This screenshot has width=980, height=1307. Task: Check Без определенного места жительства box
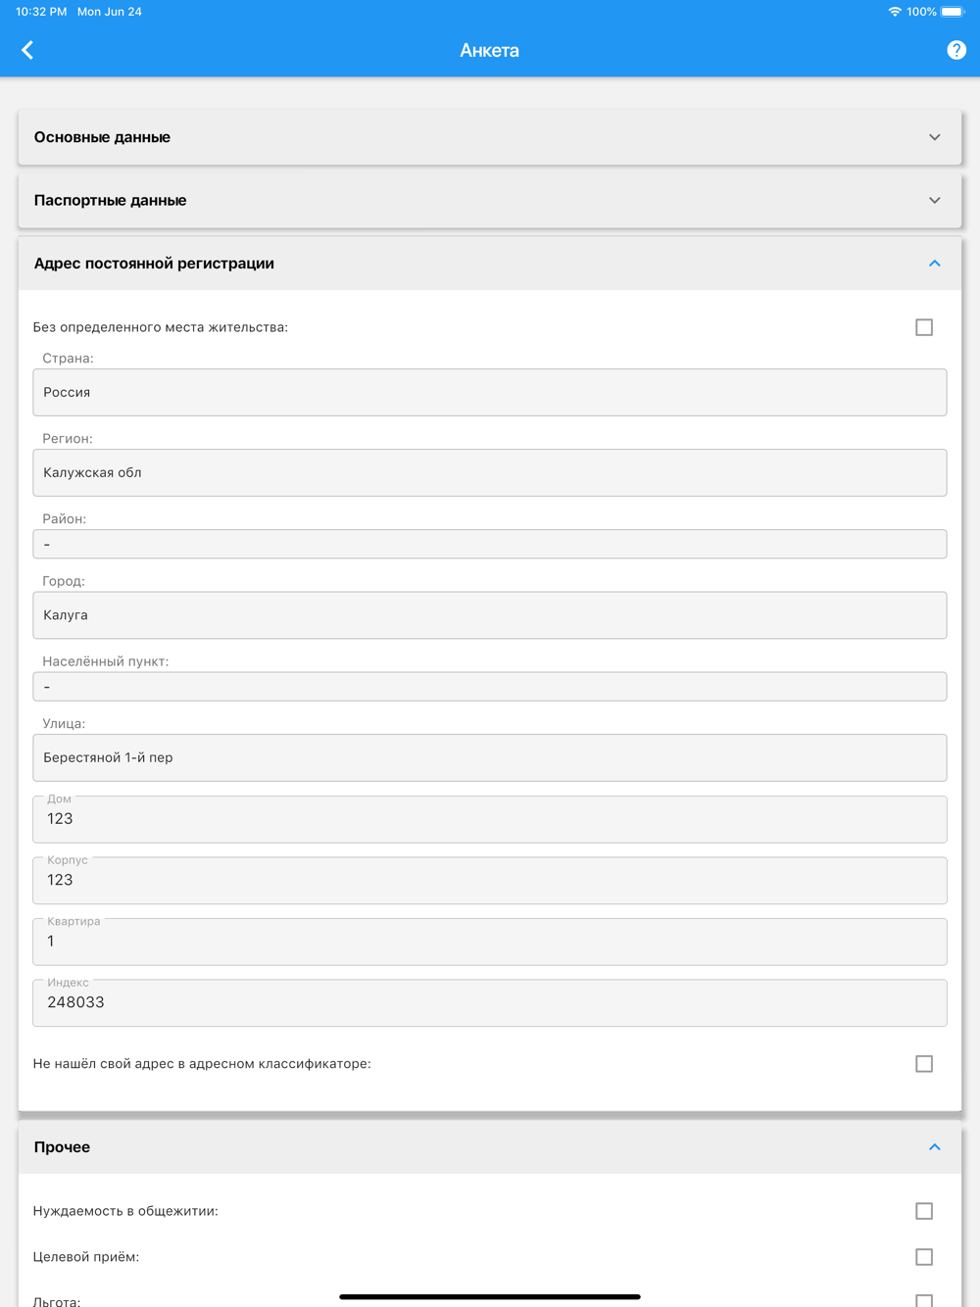[924, 327]
